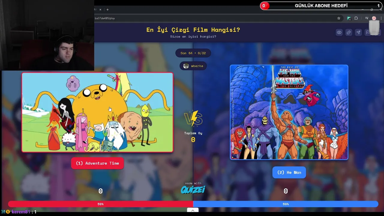The width and height of the screenshot is (384, 216).
Task: Click the Son 64 • 8/32 round indicator
Action: tap(193, 53)
